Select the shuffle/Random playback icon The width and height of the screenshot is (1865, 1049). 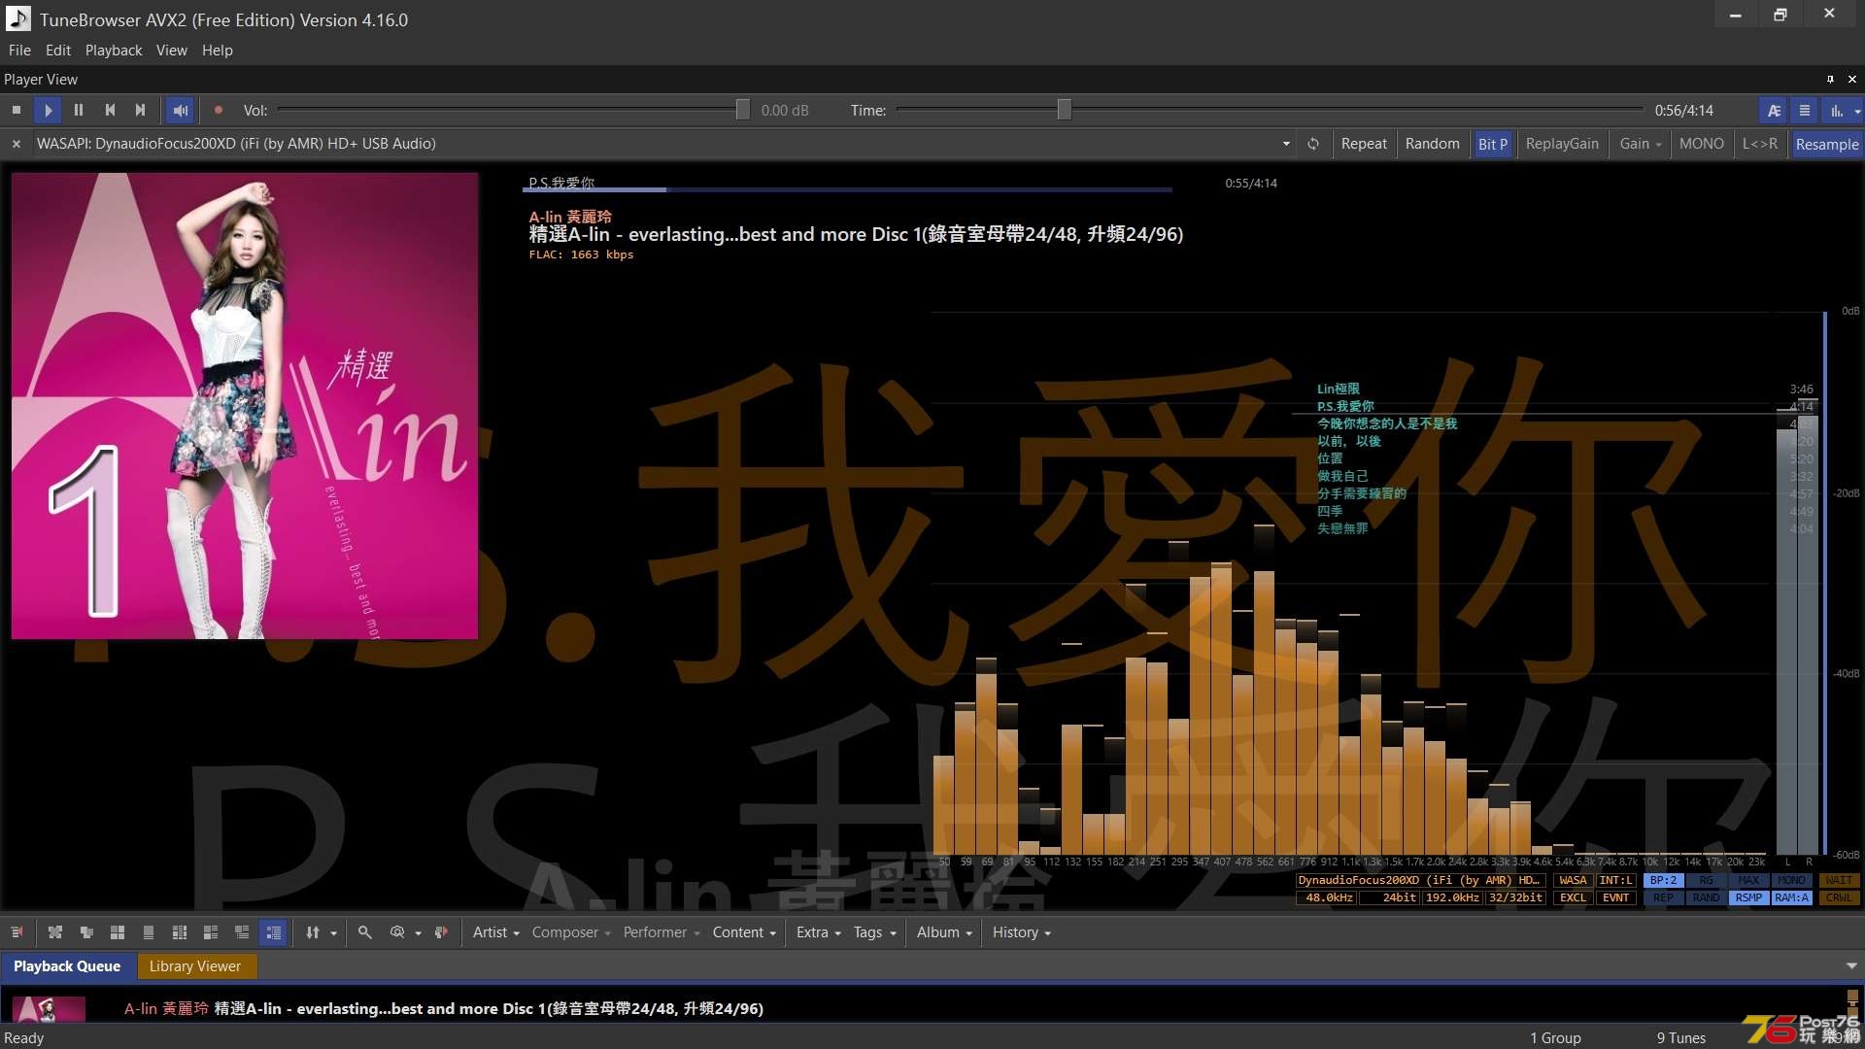coord(1431,144)
